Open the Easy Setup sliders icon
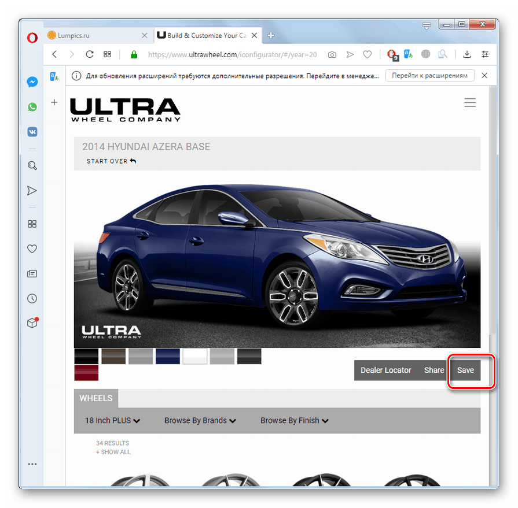The height and width of the screenshot is (508, 518). pos(485,54)
